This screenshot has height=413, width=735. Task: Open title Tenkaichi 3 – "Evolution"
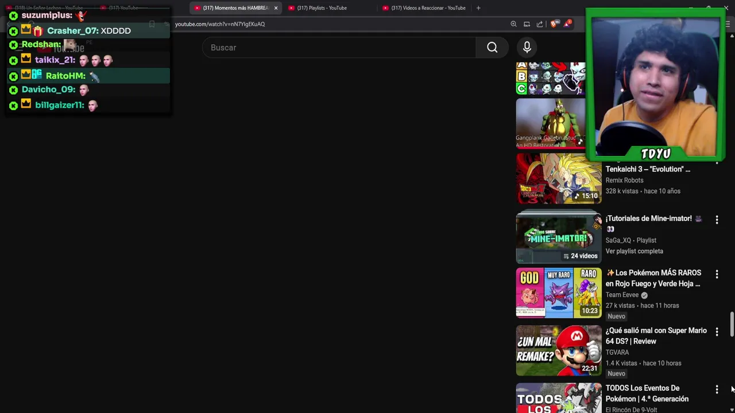pos(648,169)
